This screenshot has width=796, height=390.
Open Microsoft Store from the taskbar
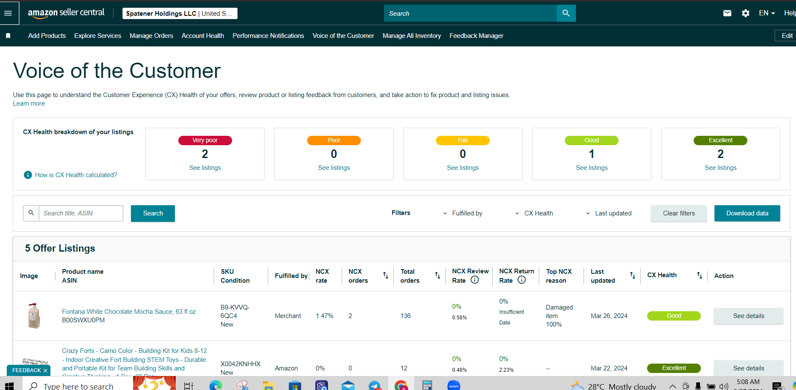coord(295,386)
